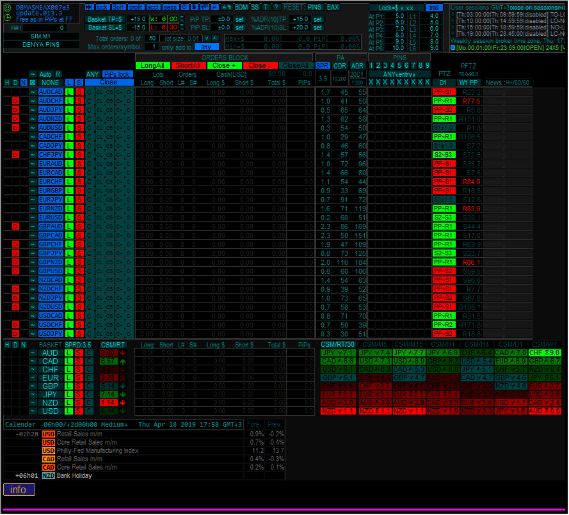Click the red down arrow on NZD basket

[x=123, y=403]
